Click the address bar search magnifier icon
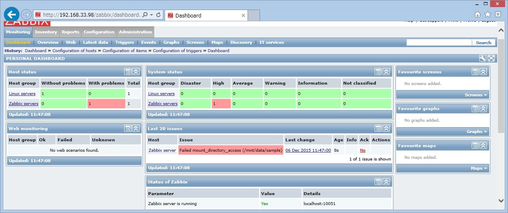The image size is (508, 213). pos(145,15)
